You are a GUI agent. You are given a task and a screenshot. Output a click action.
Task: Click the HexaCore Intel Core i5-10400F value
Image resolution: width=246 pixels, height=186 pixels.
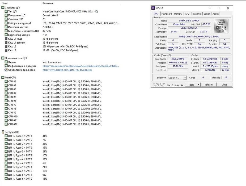(x=70, y=11)
